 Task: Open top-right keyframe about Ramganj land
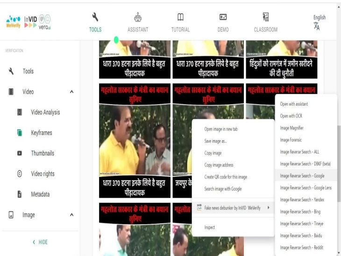[282, 59]
